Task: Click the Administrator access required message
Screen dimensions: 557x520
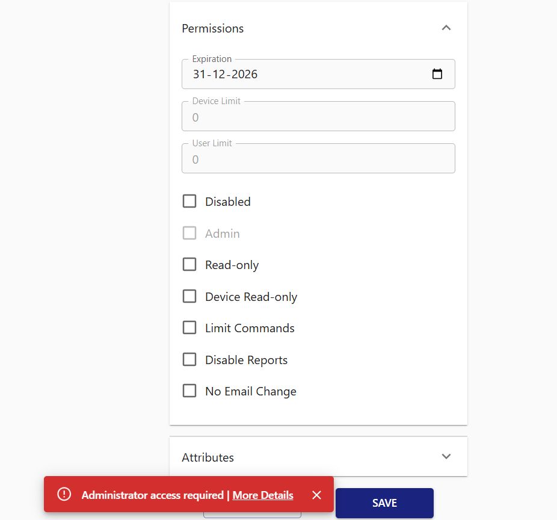Action: [152, 495]
